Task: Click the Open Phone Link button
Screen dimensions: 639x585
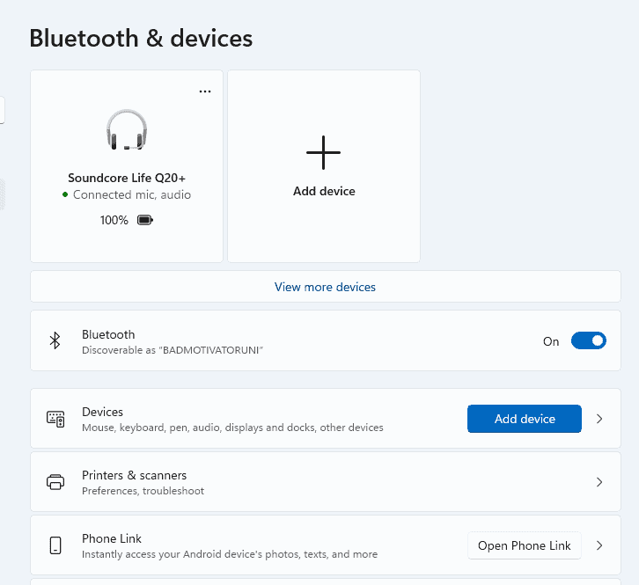Action: [525, 545]
